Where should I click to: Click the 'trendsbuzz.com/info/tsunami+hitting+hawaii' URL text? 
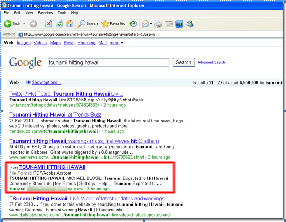pos(54,131)
